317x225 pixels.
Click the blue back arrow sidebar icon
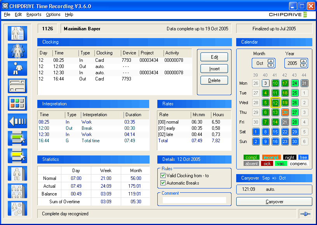click(x=17, y=121)
